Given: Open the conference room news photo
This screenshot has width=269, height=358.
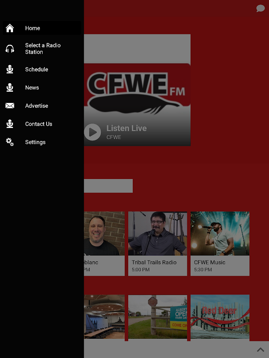Looking at the screenshot, I should click(104, 317).
